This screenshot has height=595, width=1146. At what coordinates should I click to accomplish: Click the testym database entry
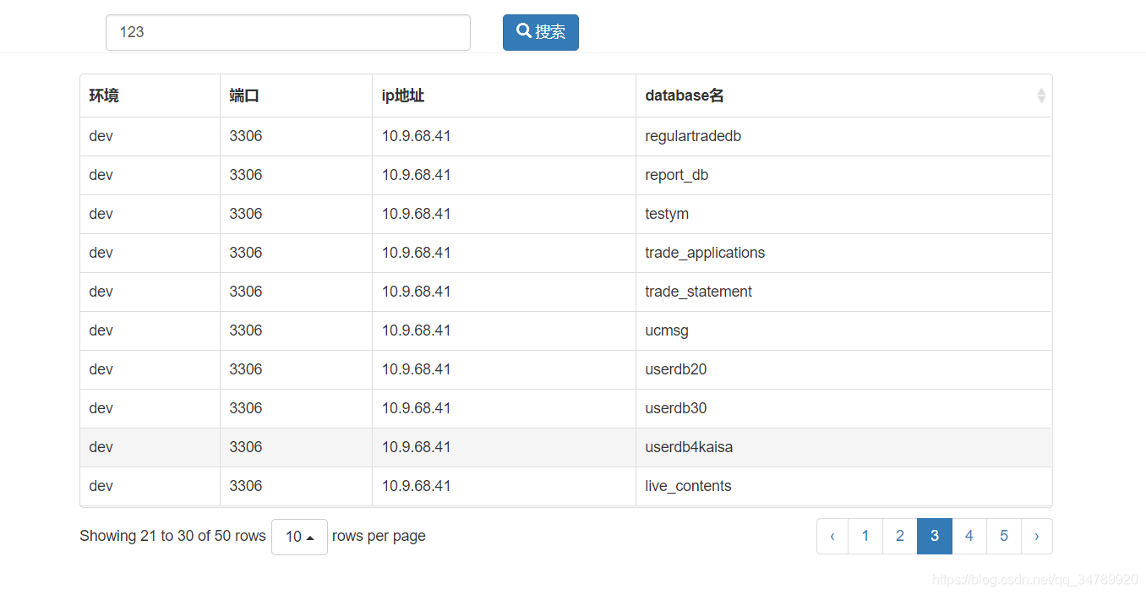pos(666,214)
